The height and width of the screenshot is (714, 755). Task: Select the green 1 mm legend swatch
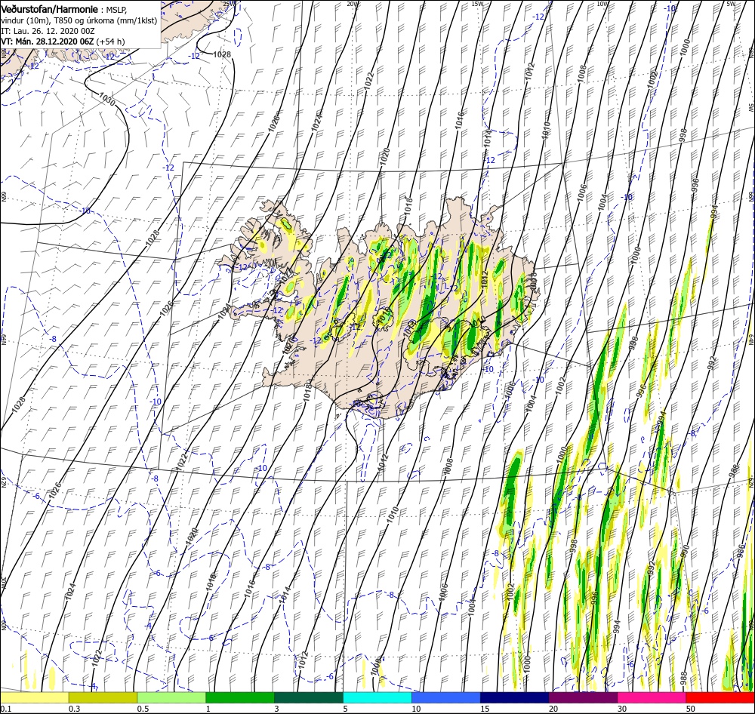coord(240,697)
